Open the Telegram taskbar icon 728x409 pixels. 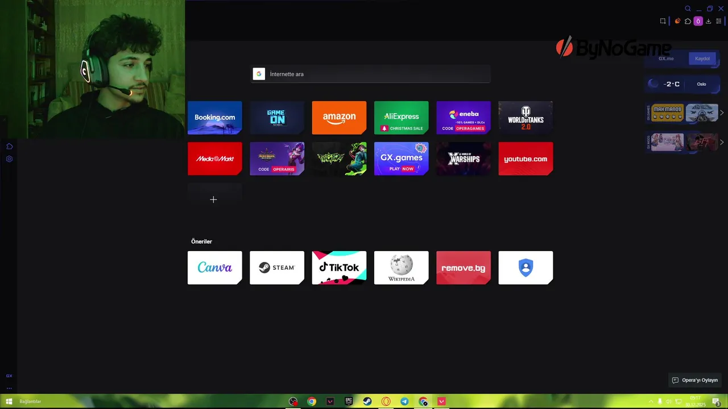point(404,402)
